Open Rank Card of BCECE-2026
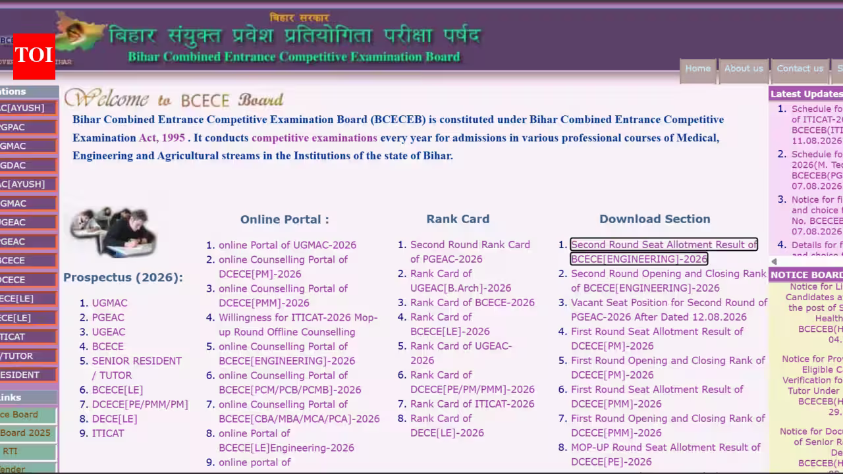843x474 pixels. pos(472,303)
